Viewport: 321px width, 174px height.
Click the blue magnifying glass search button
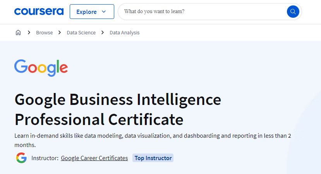[293, 12]
